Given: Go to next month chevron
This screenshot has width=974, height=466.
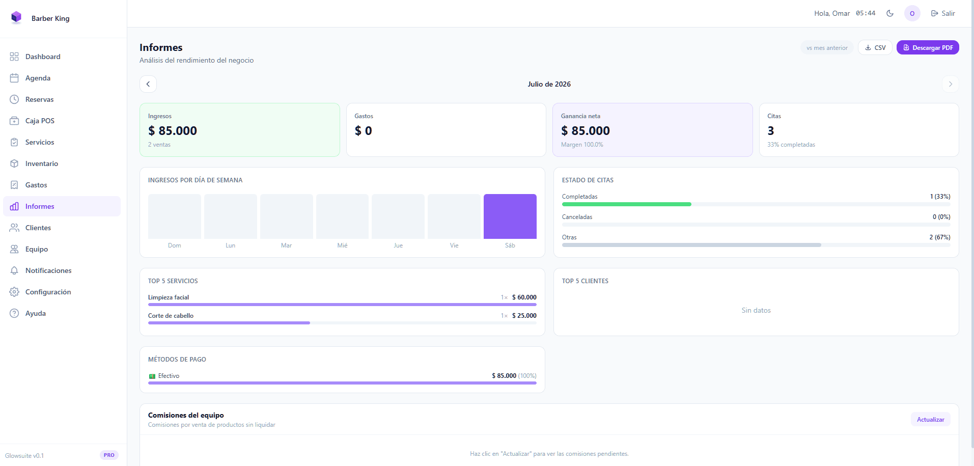Looking at the screenshot, I should (x=951, y=84).
